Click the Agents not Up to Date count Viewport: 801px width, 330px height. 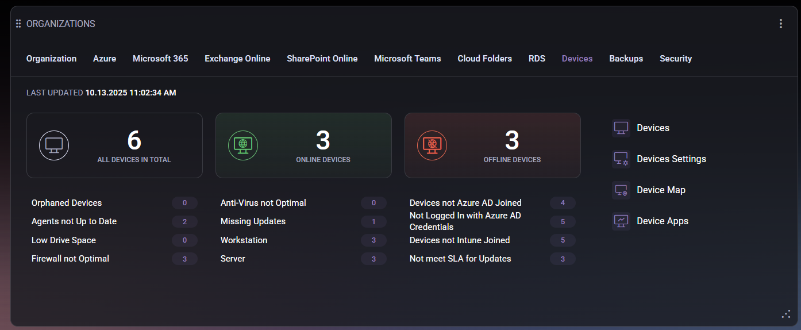click(184, 222)
